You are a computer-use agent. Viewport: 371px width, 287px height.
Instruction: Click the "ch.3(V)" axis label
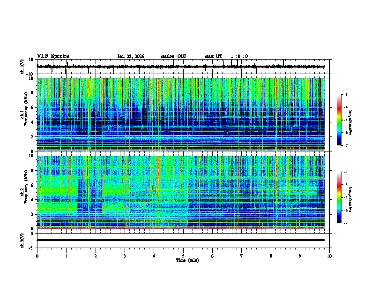pos(22,241)
